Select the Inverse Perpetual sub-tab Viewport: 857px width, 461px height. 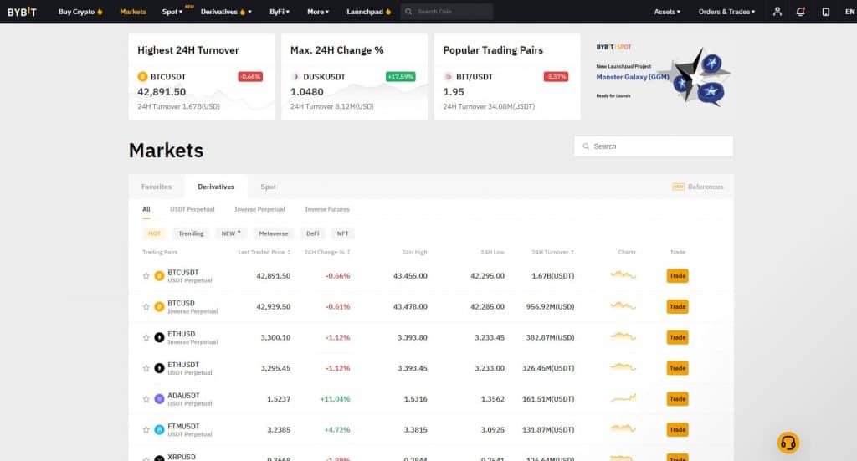tap(259, 209)
